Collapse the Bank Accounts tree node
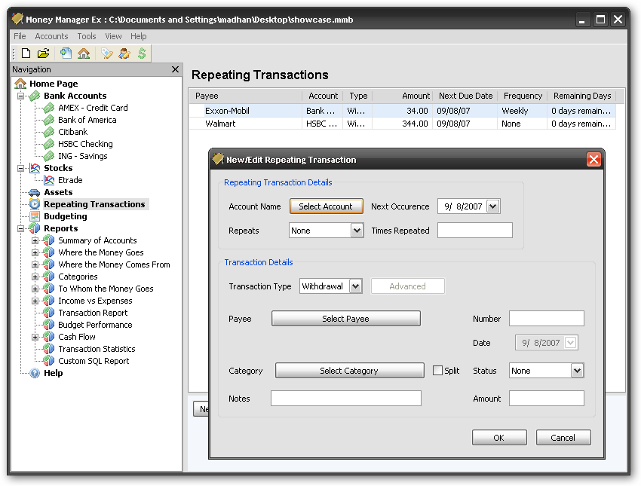The image size is (641, 486). click(x=21, y=96)
